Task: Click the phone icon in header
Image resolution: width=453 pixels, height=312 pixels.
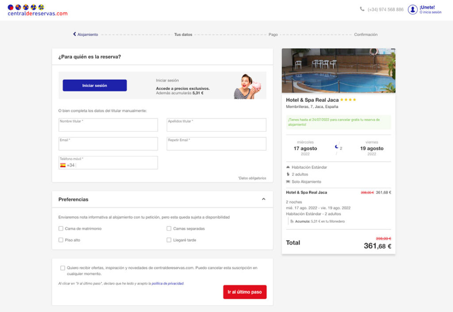Action: (x=362, y=9)
